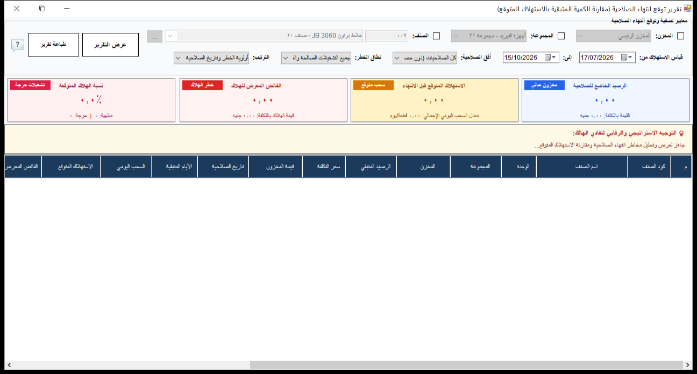
Task: Open the الترتيب sorting dropdown
Action: [211, 57]
